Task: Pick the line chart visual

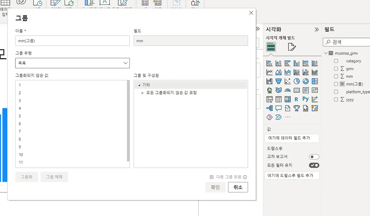Action: pos(269,72)
